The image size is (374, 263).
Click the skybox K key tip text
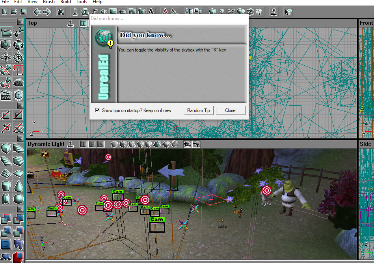click(172, 50)
